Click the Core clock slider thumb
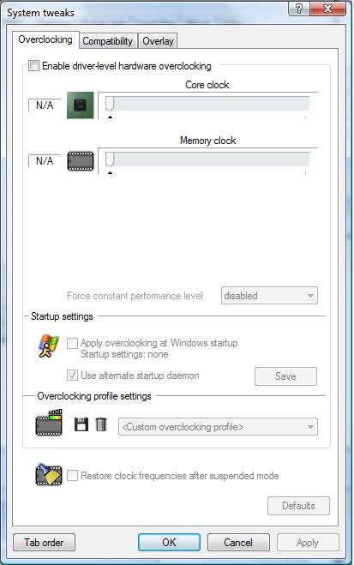Image resolution: width=354 pixels, height=565 pixels. point(110,104)
